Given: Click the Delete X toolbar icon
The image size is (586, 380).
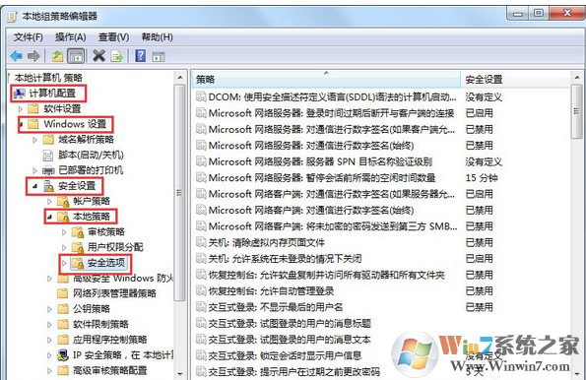Looking at the screenshot, I should 99,56.
